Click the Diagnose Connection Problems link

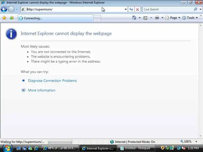click(x=52, y=81)
